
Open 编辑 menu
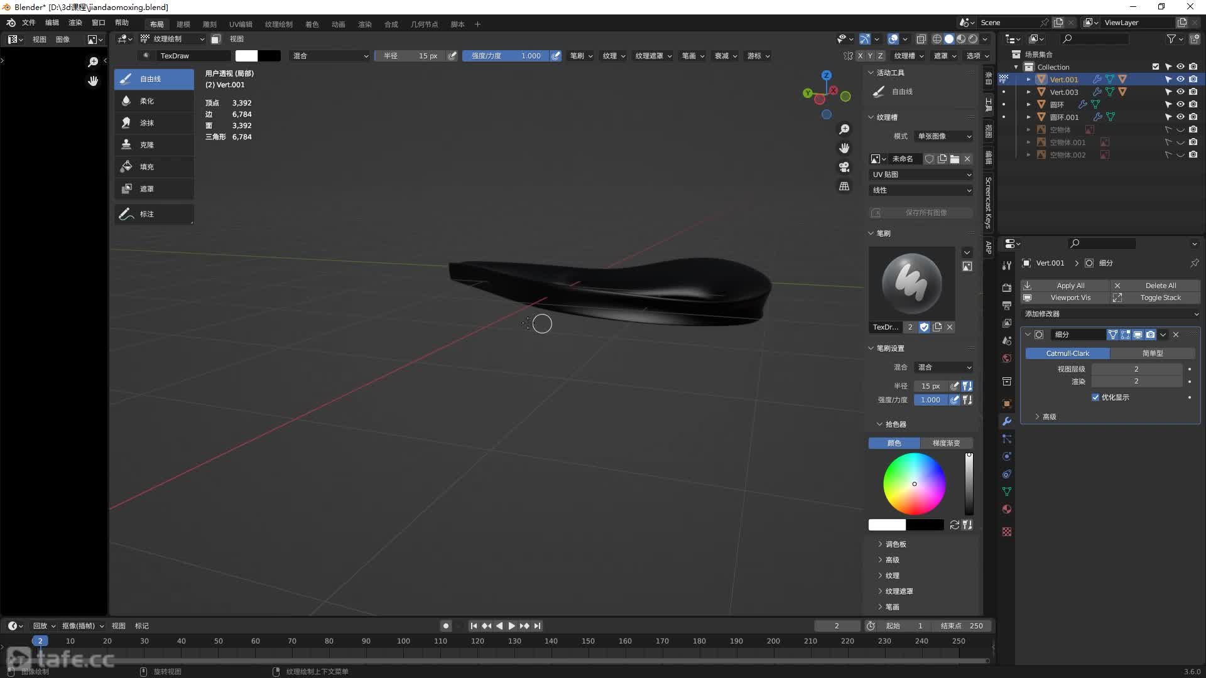(52, 23)
